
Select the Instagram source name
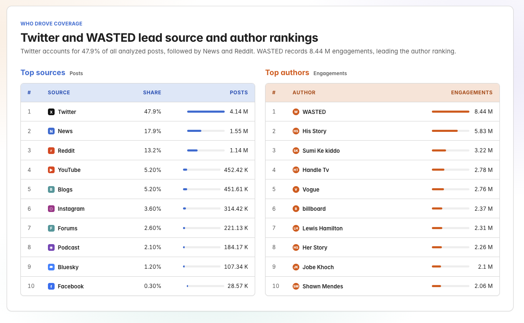coord(71,209)
